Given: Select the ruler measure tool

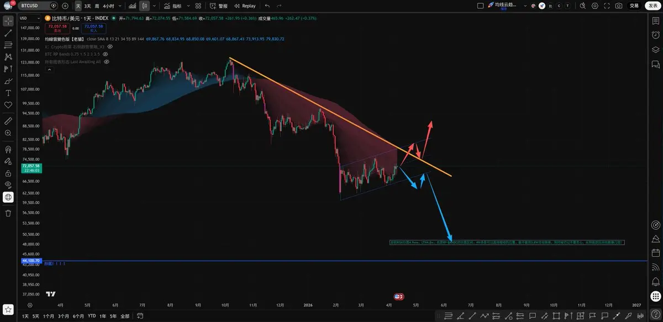Looking at the screenshot, I should coord(8,120).
